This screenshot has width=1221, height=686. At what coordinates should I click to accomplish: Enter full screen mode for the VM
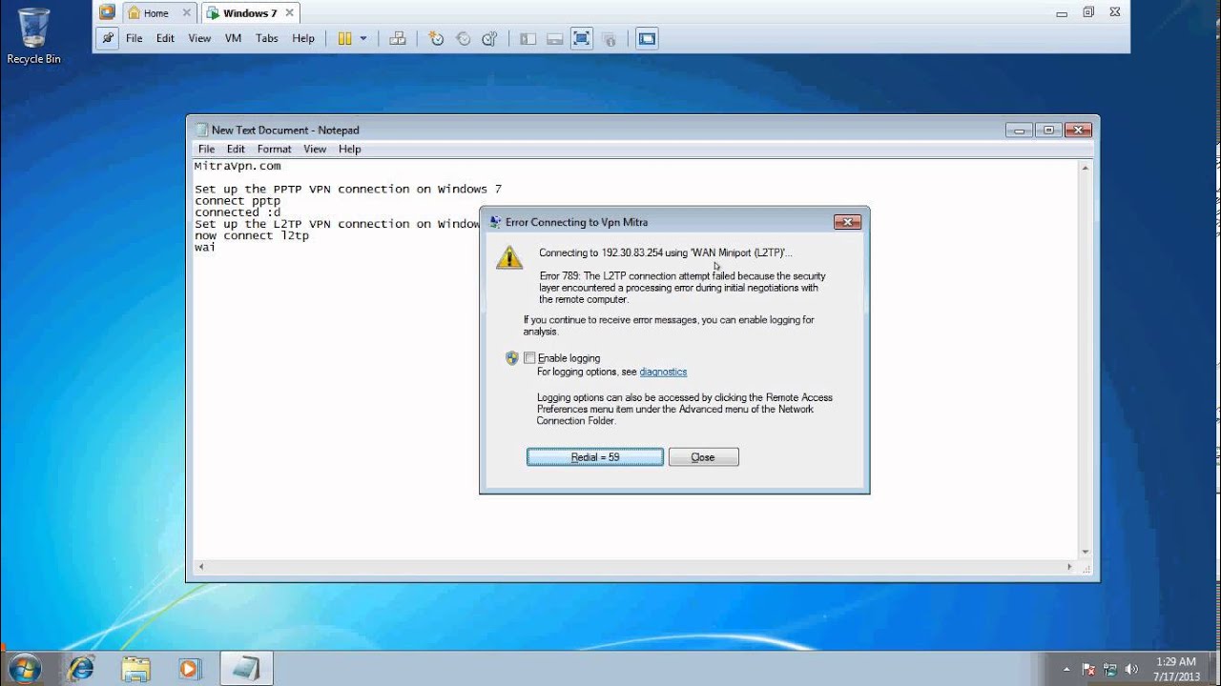(x=581, y=38)
